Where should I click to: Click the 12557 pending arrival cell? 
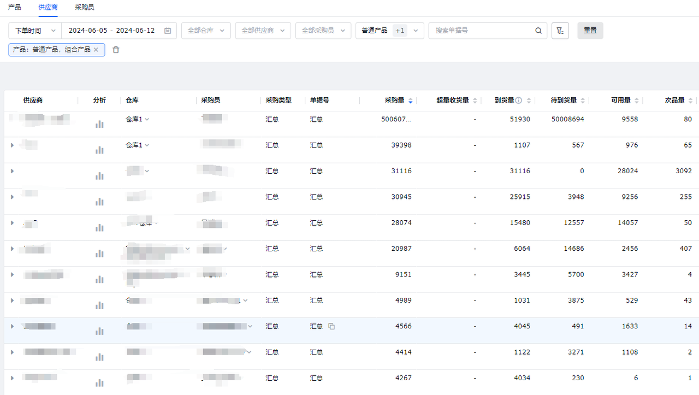[x=574, y=223]
